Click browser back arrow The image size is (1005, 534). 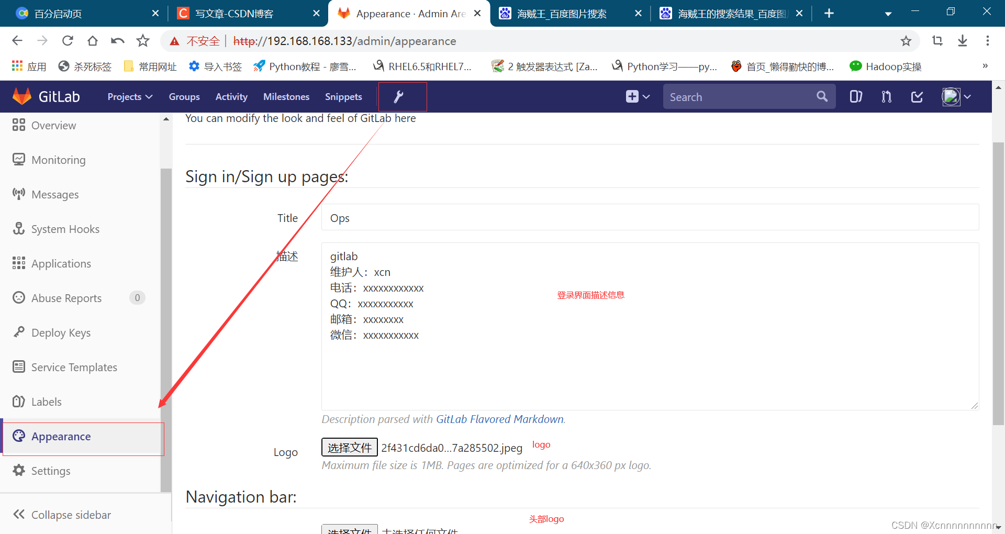click(x=17, y=41)
